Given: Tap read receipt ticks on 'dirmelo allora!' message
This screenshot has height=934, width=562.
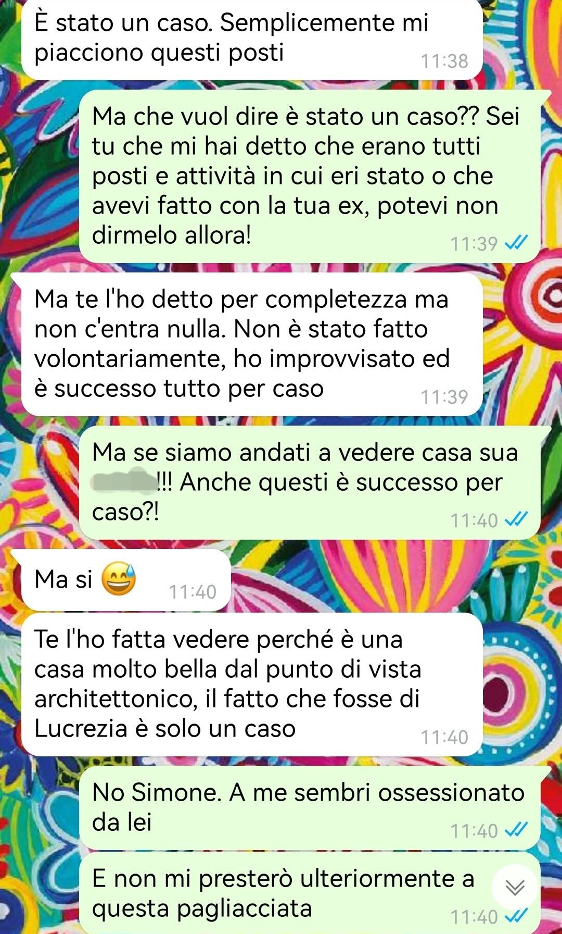Looking at the screenshot, I should click(x=516, y=243).
